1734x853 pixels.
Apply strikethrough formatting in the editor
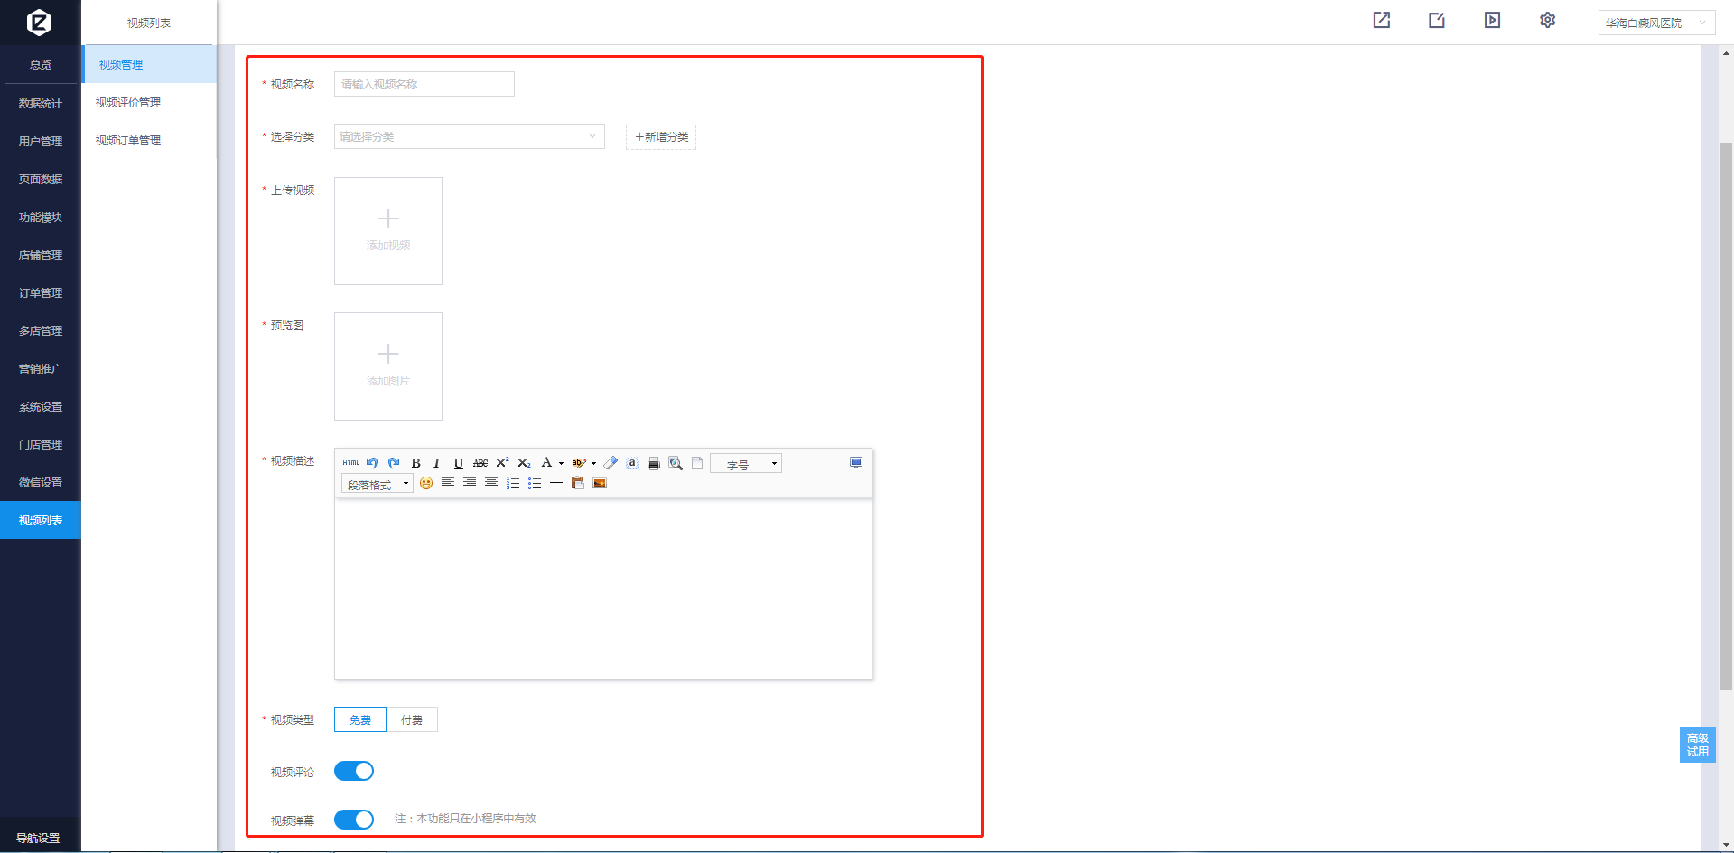coord(480,463)
